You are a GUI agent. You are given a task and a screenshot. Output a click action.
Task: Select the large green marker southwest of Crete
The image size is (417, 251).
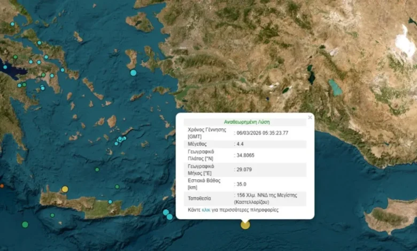25,224
